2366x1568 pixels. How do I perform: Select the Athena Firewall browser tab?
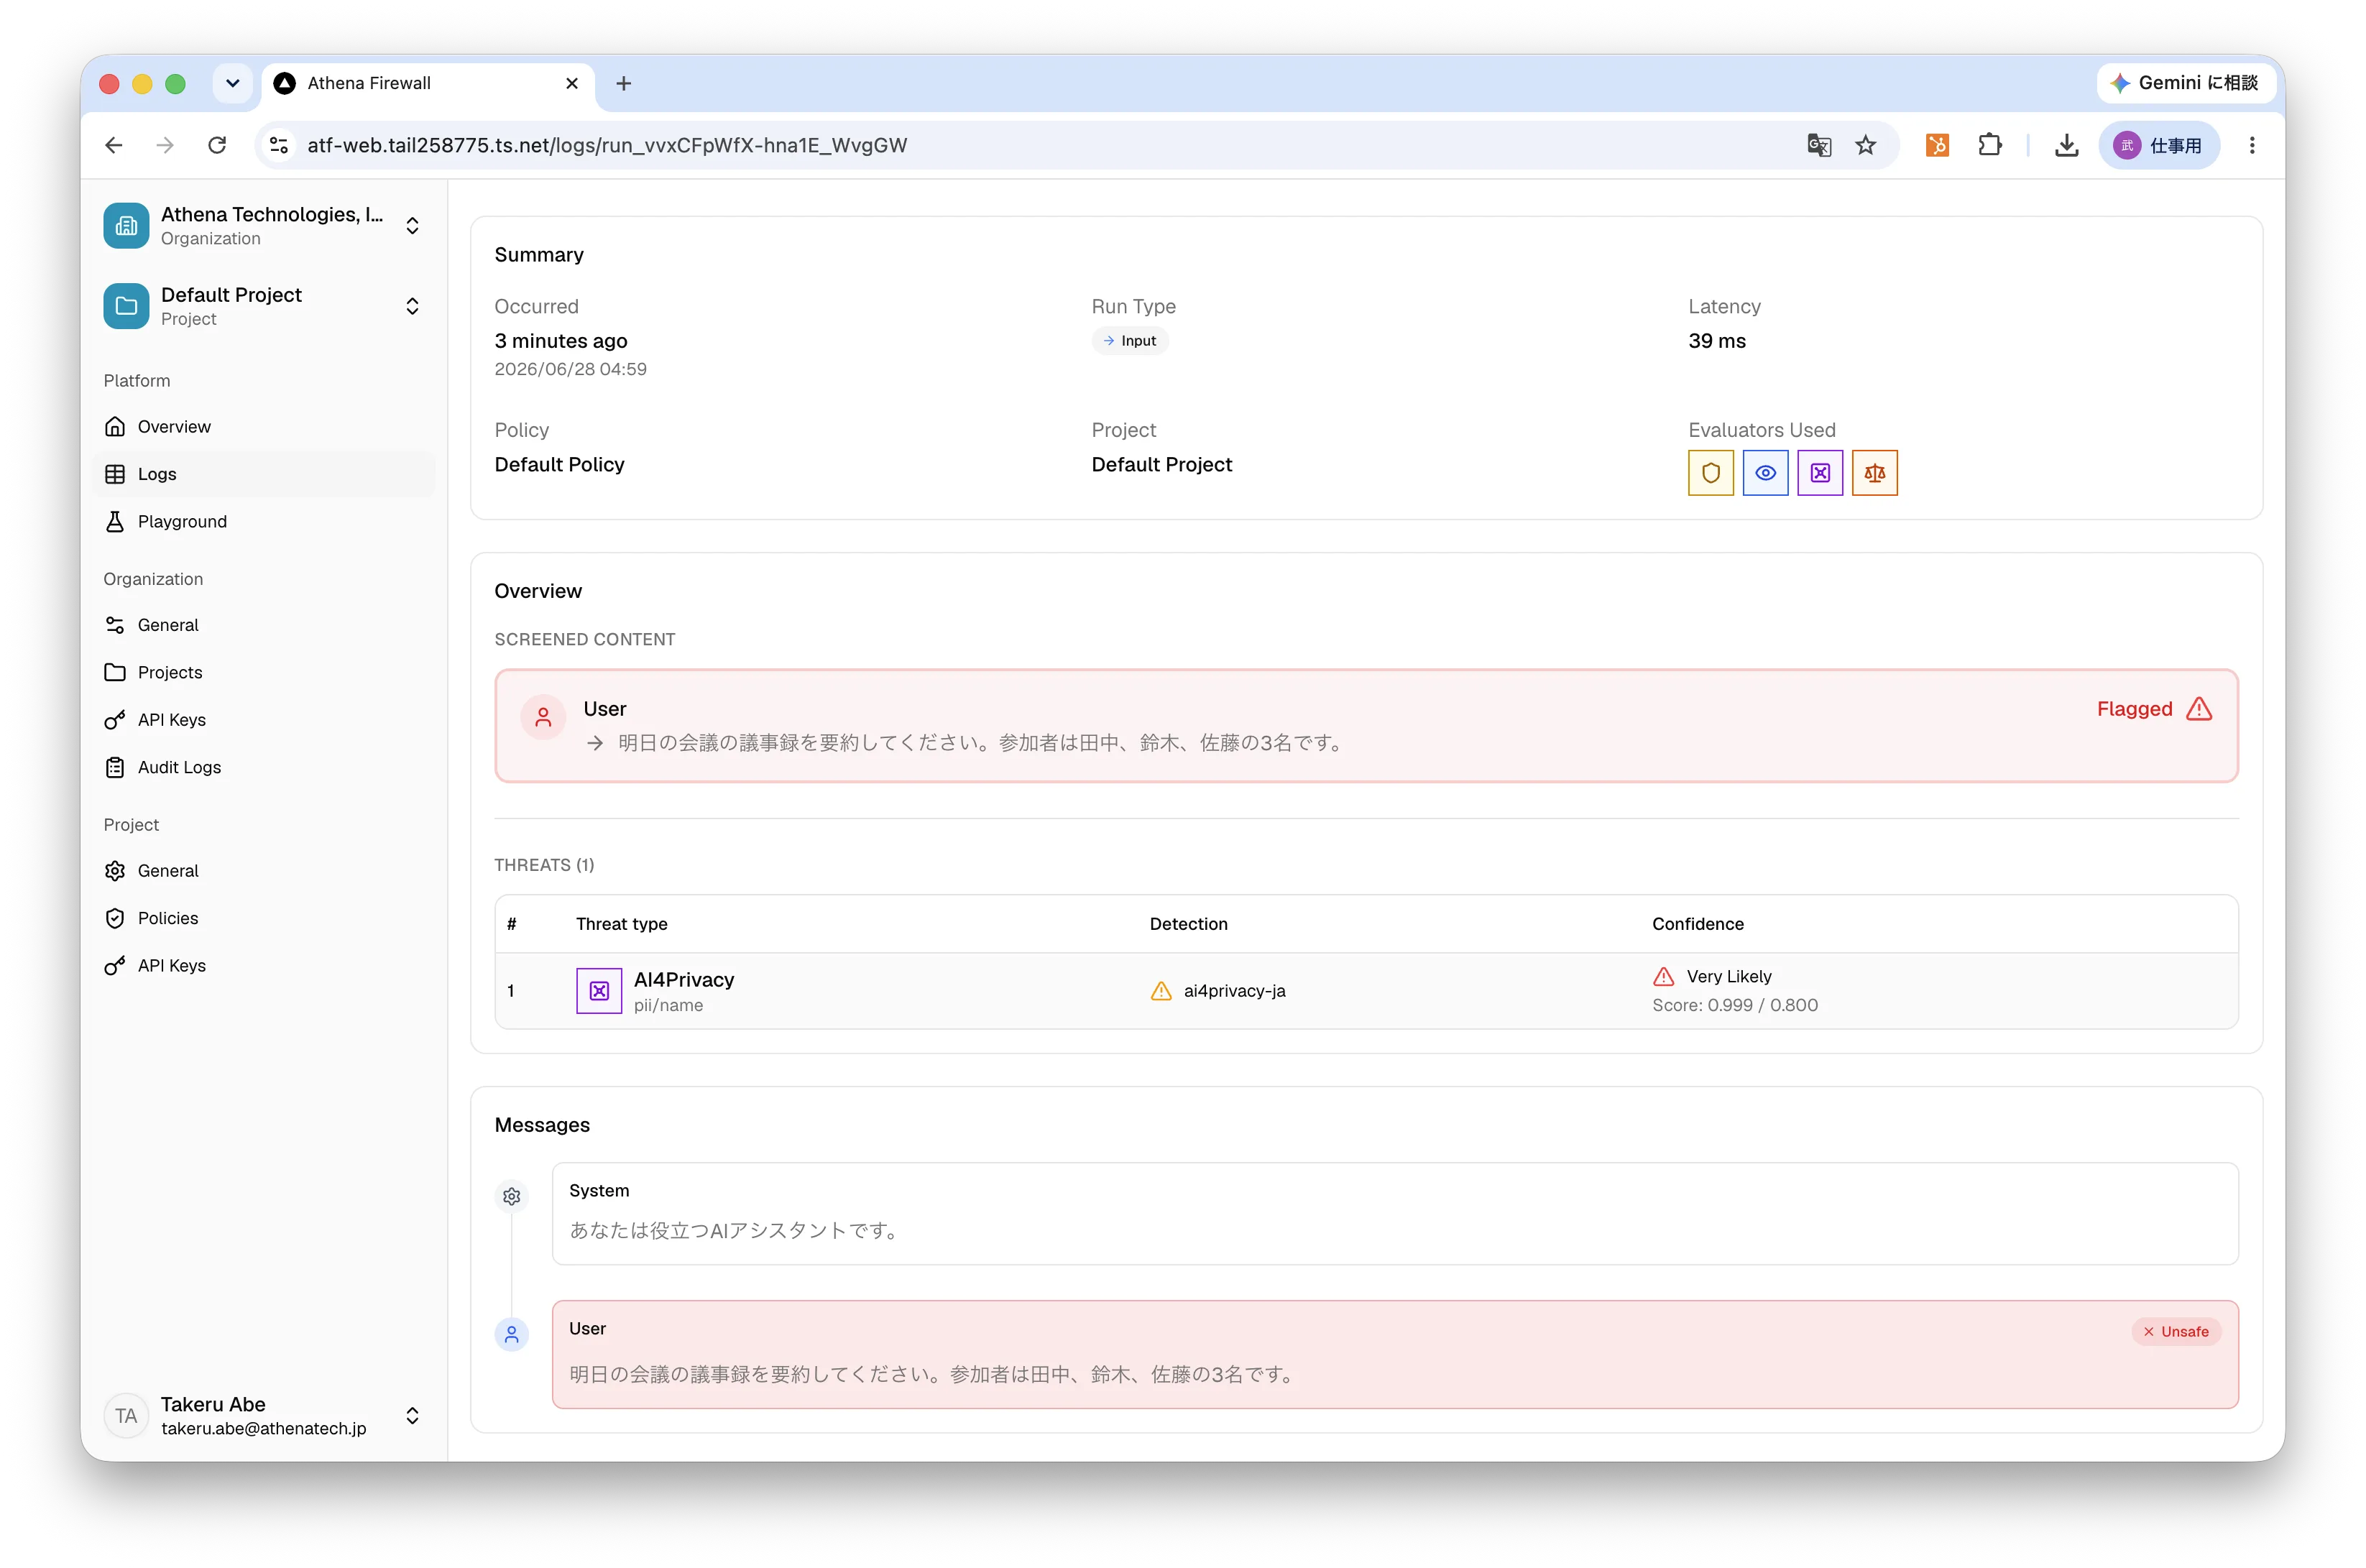pyautogui.click(x=428, y=84)
